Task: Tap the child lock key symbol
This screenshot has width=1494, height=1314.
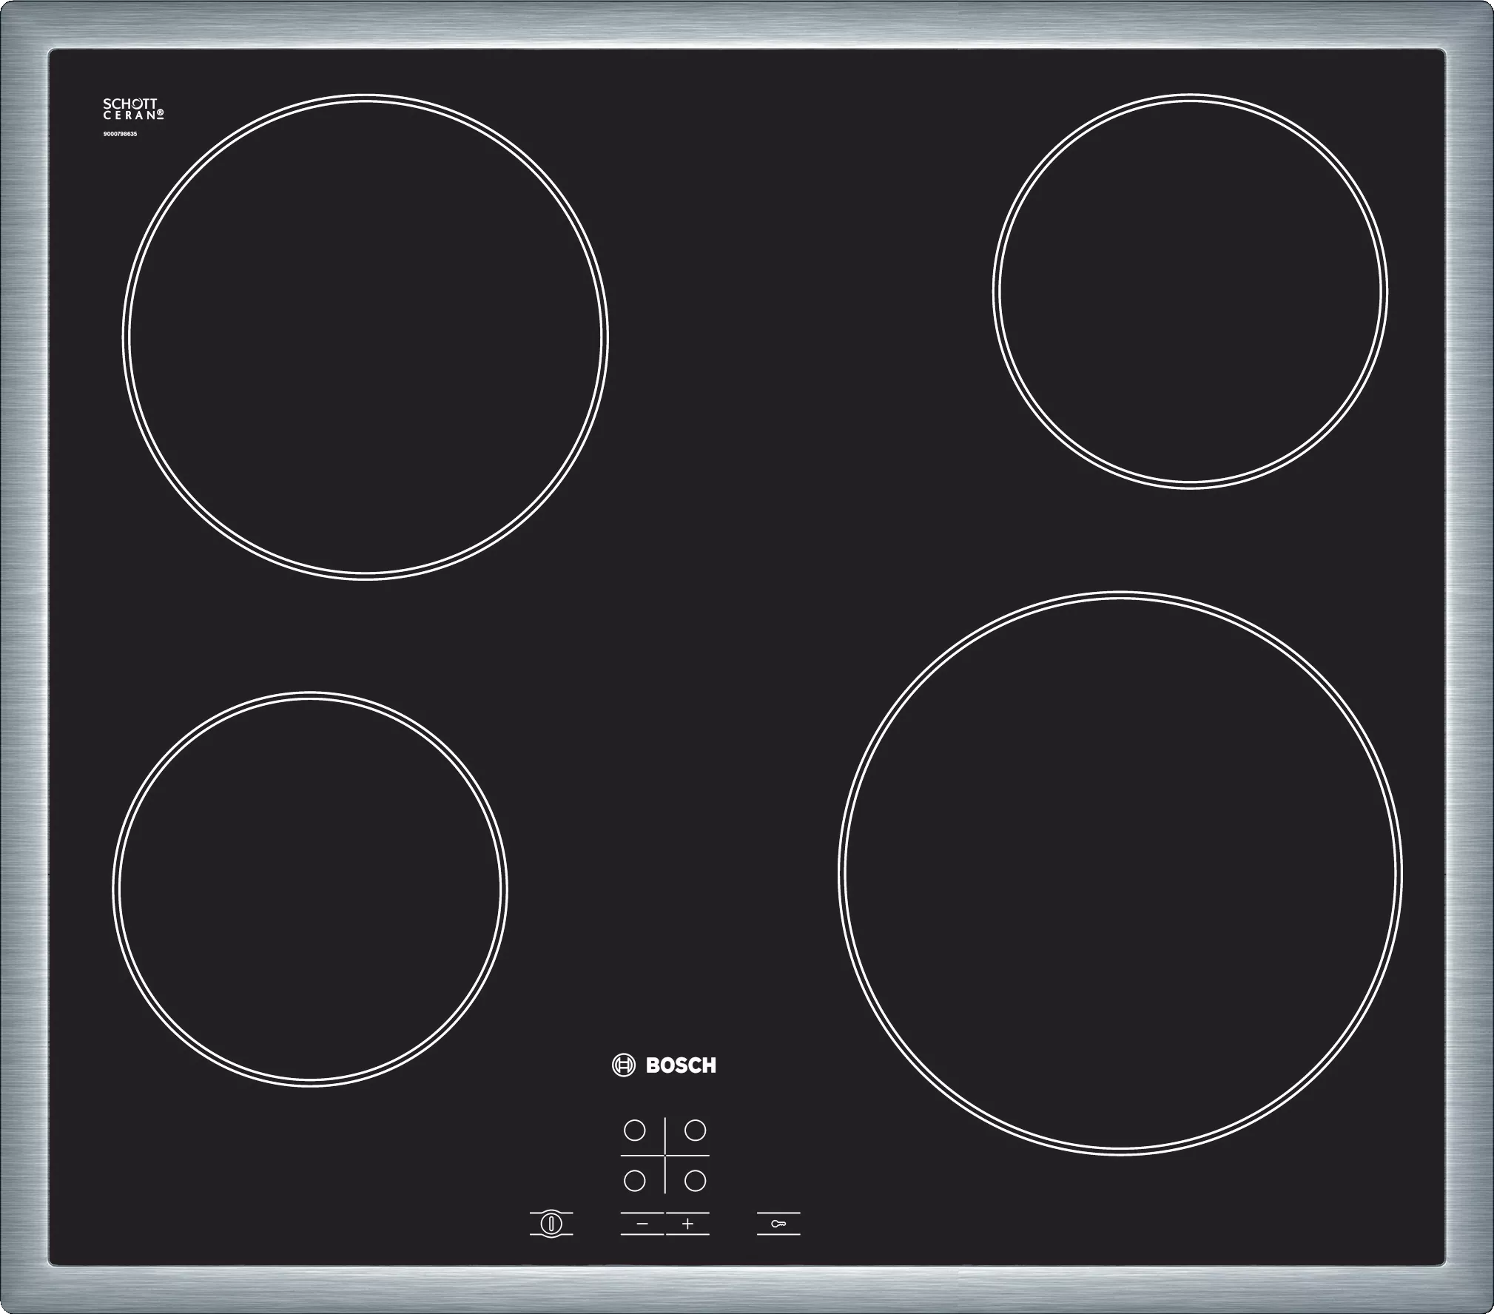Action: [778, 1224]
